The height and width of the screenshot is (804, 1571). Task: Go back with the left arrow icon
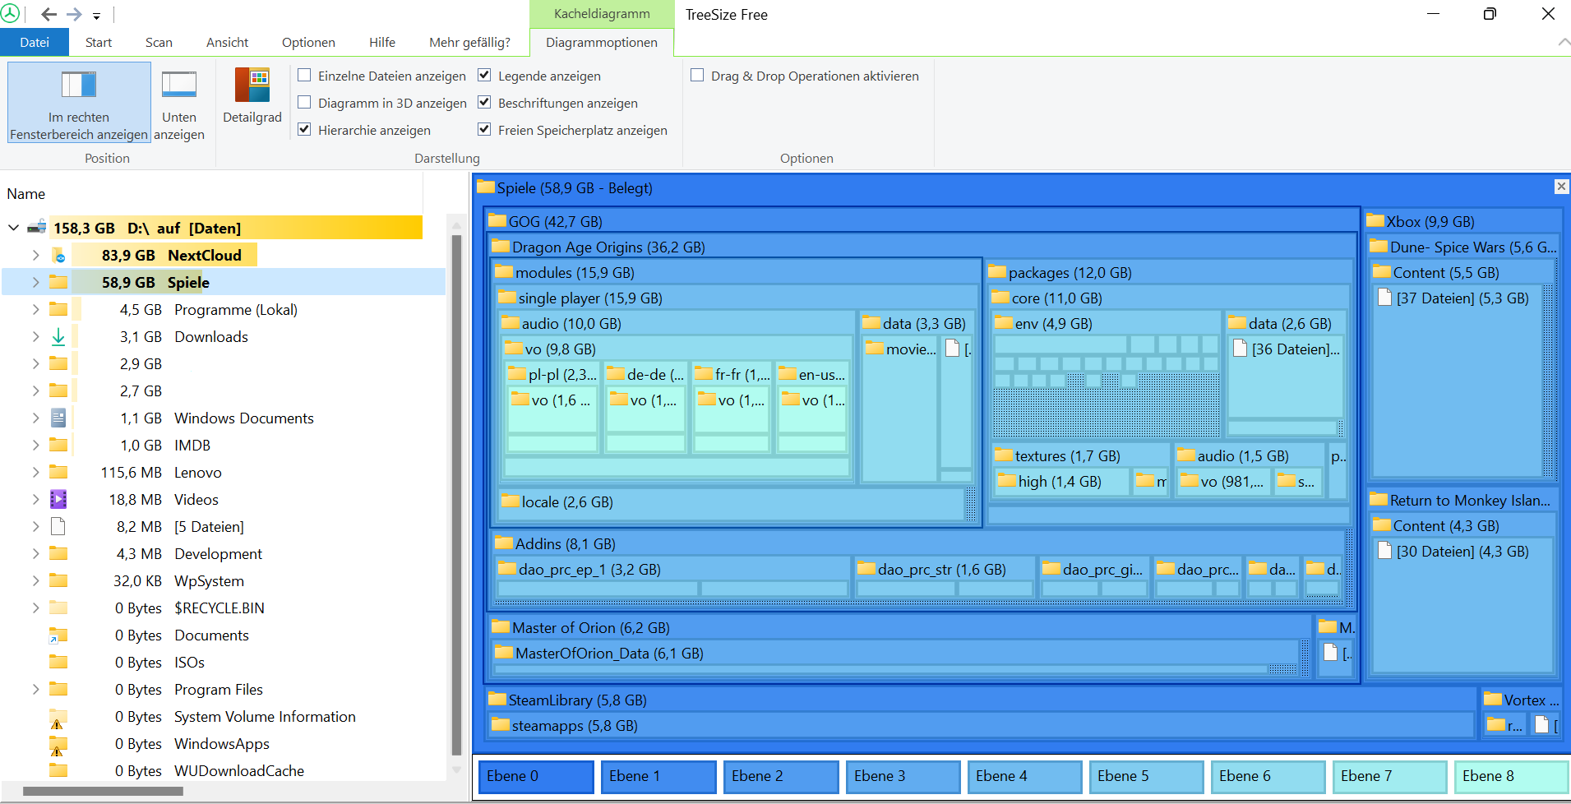coord(49,15)
